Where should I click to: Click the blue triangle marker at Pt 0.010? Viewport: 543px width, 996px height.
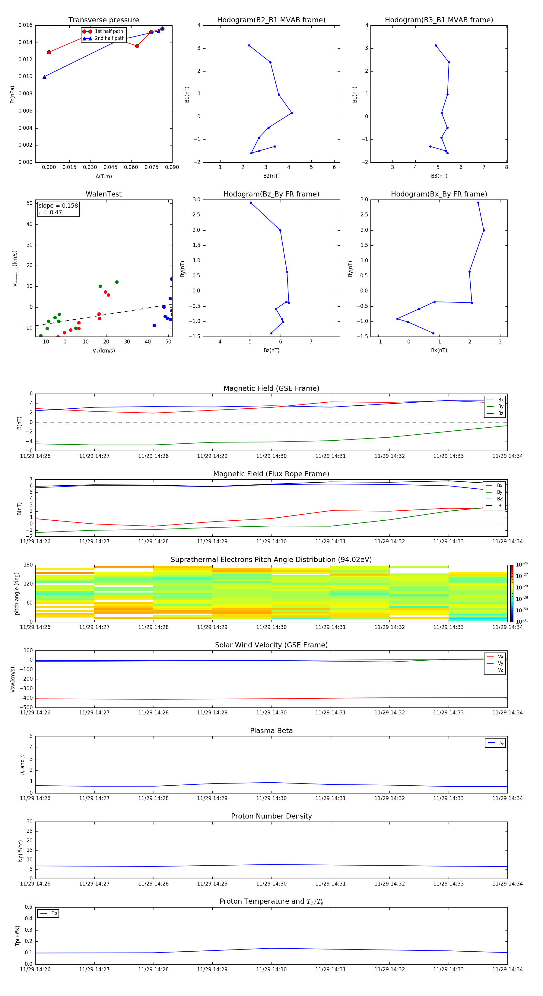coord(44,77)
